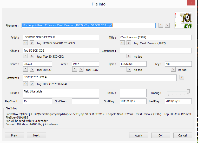Screen dimensions: 198x143
Task: Clear comment with the x button
Action: click(182, 77)
